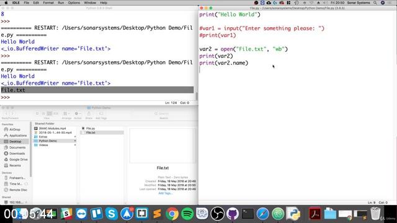Open the IDLE application menu

pyautogui.click(x=16, y=2)
